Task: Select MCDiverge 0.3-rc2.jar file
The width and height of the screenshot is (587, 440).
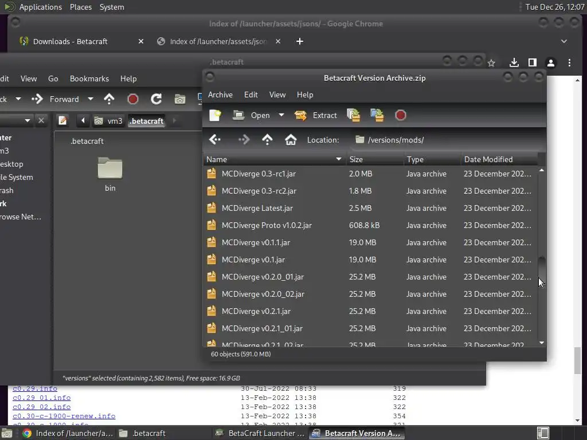Action: [371, 191]
